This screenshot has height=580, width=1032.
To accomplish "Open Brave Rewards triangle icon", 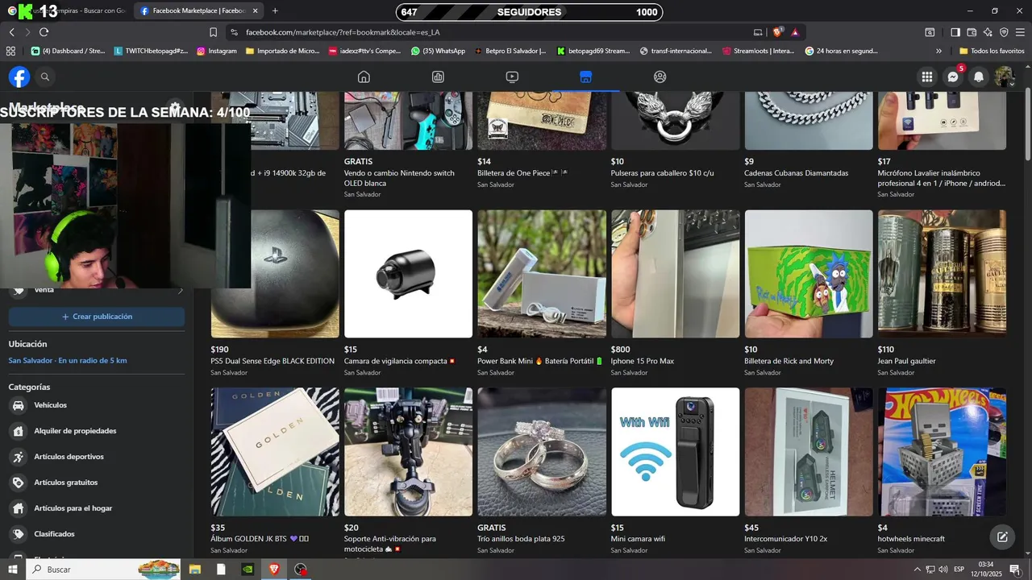I will tap(795, 32).
